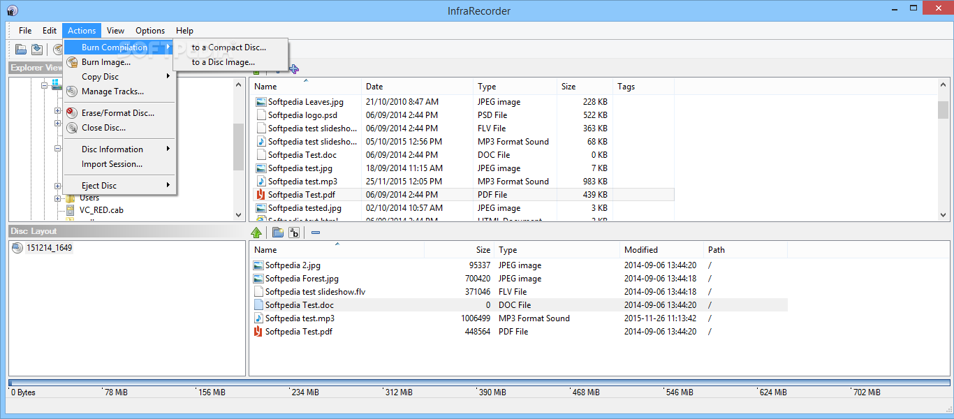Choose 'to a Disc Image...' submenu entry

(x=229, y=62)
